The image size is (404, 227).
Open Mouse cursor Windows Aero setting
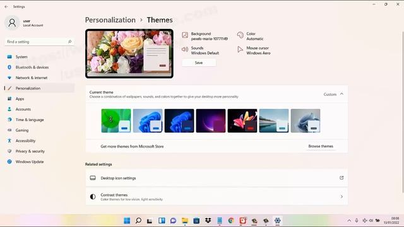[254, 50]
